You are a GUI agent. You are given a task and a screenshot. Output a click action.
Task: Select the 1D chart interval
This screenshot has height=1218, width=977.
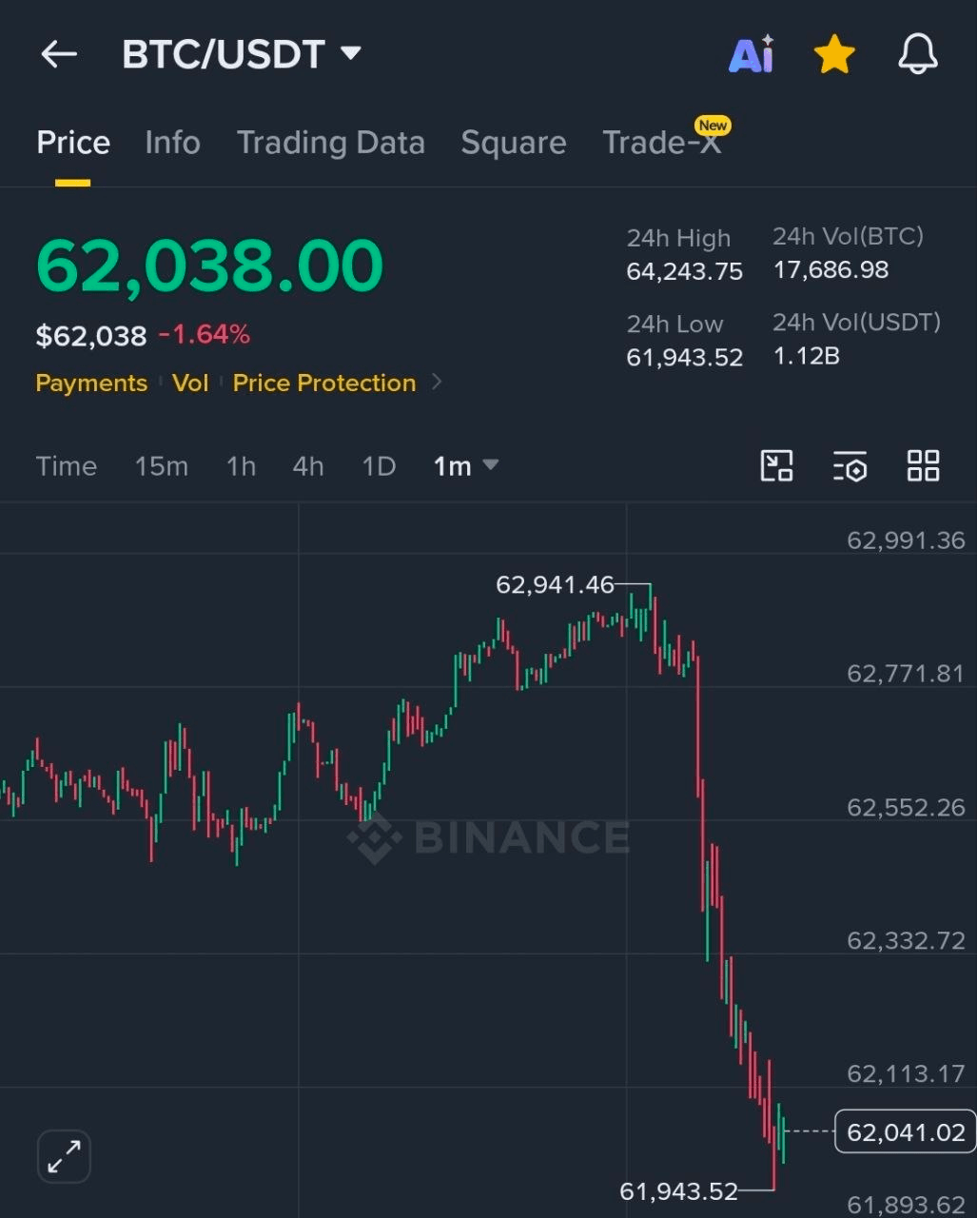click(x=379, y=466)
